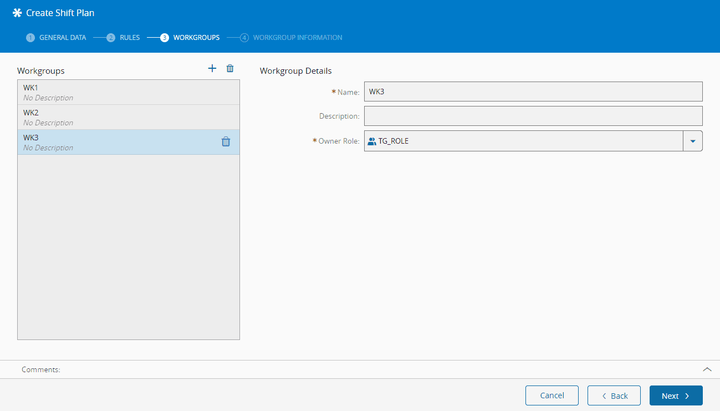The image size is (720, 411).
Task: Go to the Rules step
Action: click(x=130, y=38)
